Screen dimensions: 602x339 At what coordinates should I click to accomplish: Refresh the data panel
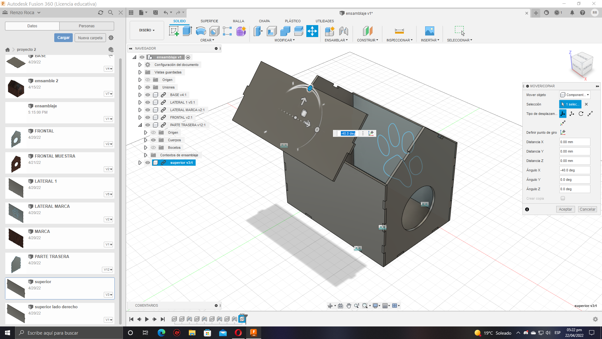pos(101,13)
